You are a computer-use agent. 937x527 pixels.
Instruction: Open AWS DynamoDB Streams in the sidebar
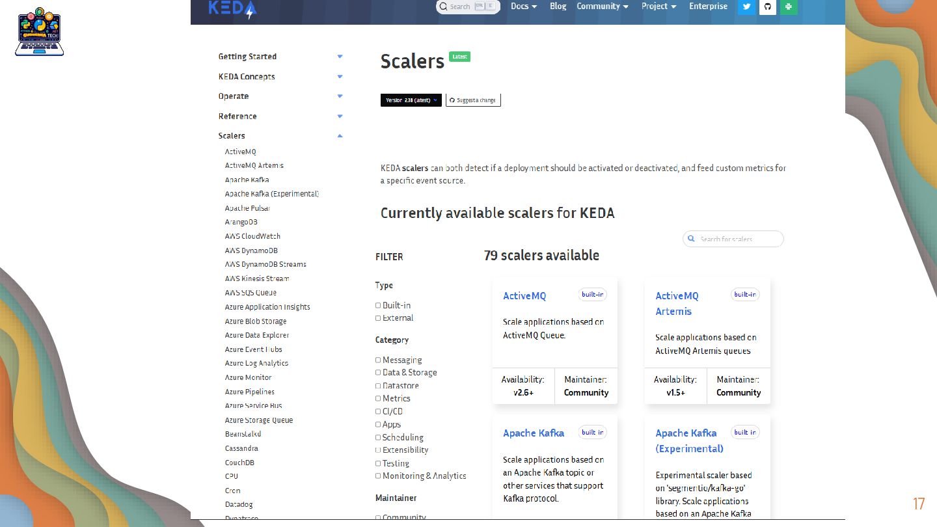click(265, 264)
